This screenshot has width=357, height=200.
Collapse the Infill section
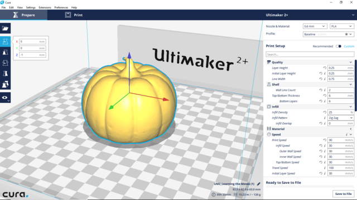point(351,107)
